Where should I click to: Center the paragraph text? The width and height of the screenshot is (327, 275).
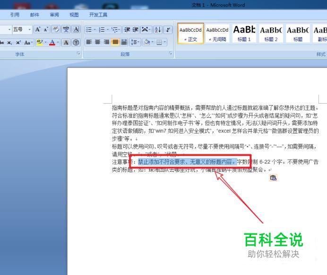98,42
